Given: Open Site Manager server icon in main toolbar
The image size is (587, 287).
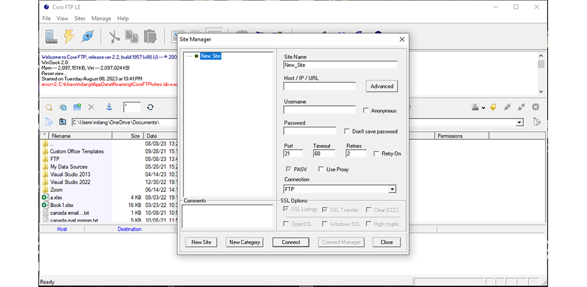Looking at the screenshot, I should point(51,36).
